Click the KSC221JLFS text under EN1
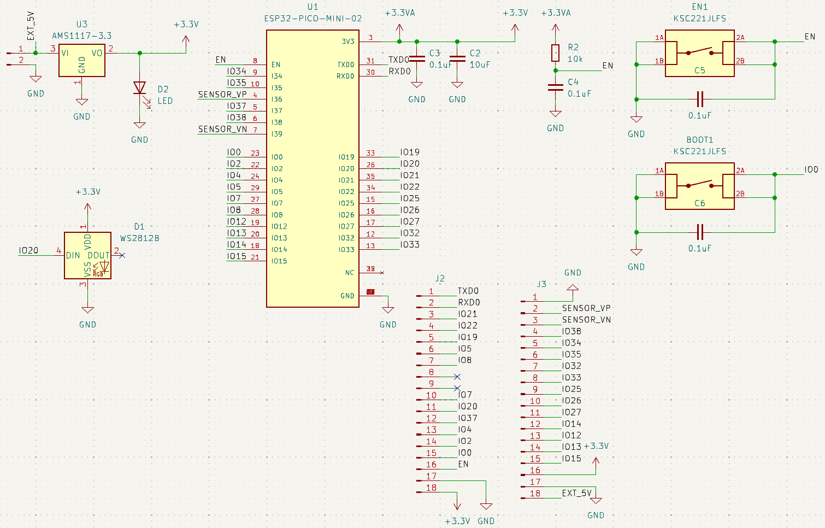 (700, 18)
